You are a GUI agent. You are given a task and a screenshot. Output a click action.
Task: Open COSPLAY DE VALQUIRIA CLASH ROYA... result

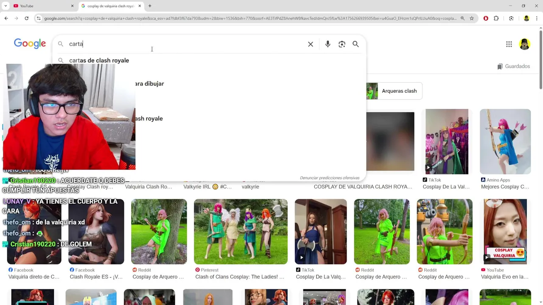(x=363, y=187)
